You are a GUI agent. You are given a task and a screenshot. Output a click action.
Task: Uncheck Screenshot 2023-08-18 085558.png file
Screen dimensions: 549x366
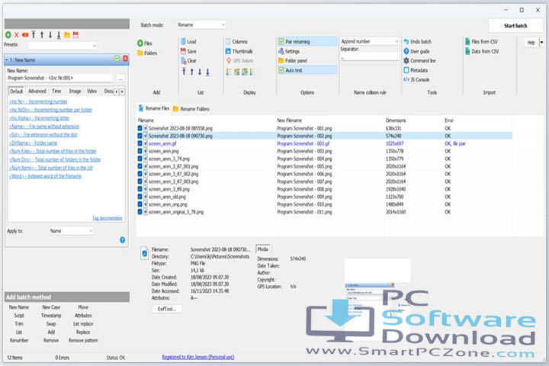click(x=140, y=128)
